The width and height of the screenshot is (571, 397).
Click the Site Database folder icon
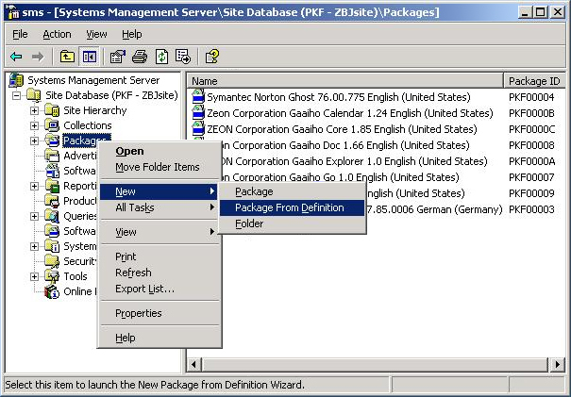point(34,95)
